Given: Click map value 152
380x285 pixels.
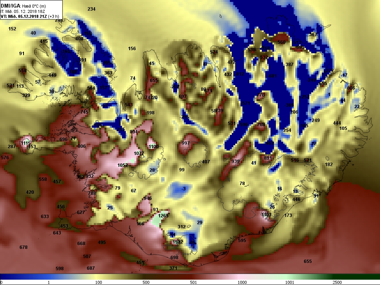Looking at the screenshot, I should (x=12, y=28).
